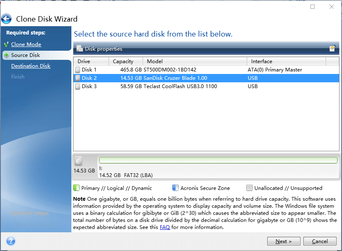342x251 pixels.
Task: Click the help question mark icon
Action: pyautogui.click(x=10, y=241)
